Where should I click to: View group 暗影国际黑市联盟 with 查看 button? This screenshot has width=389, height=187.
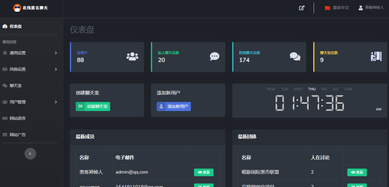(x=357, y=172)
